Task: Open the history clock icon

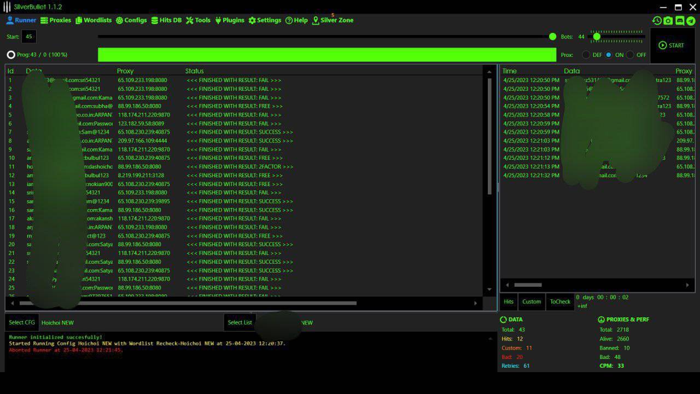Action: (x=657, y=21)
